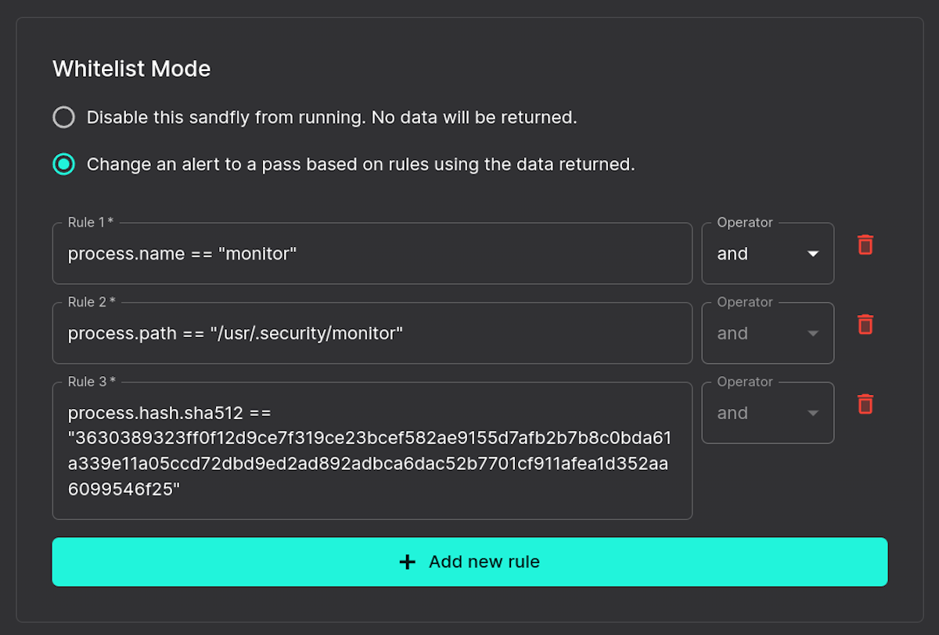Click the greyed arrow in Rule 2's Operator box
The image size is (939, 635).
(x=813, y=334)
